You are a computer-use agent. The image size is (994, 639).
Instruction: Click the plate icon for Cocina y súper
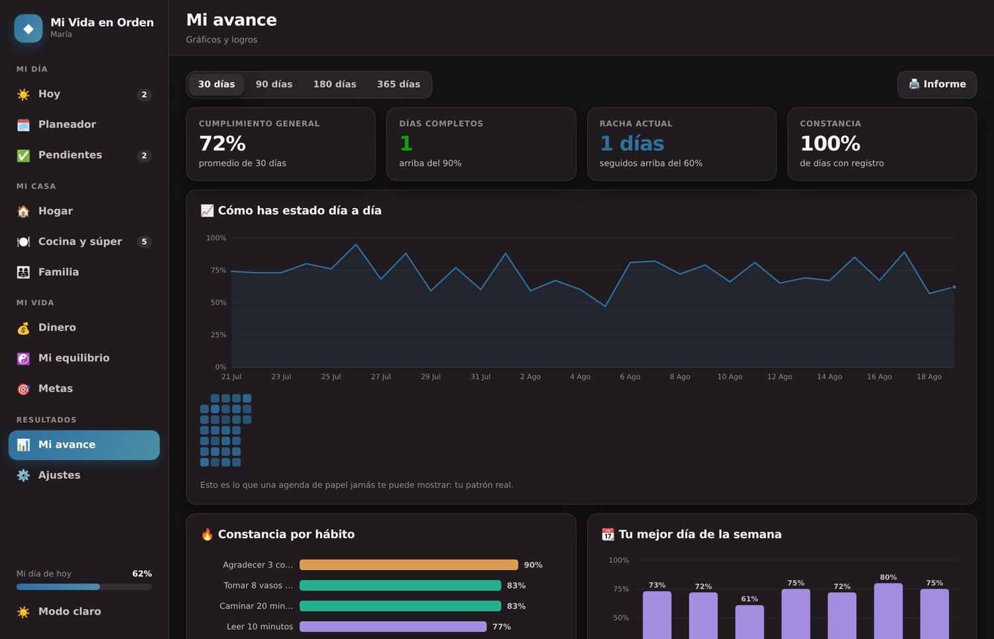(23, 242)
